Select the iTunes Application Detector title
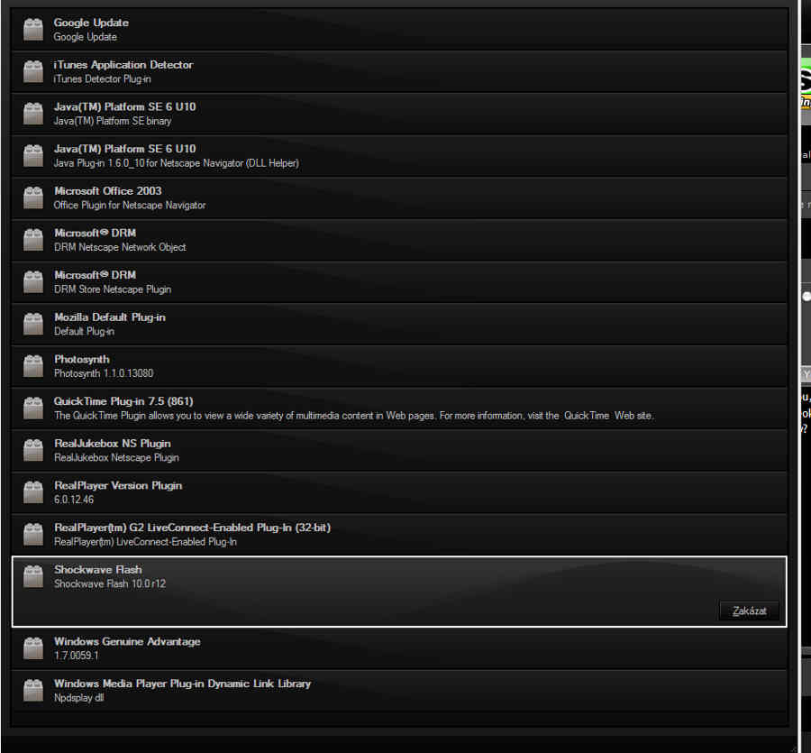This screenshot has height=753, width=811. click(123, 65)
